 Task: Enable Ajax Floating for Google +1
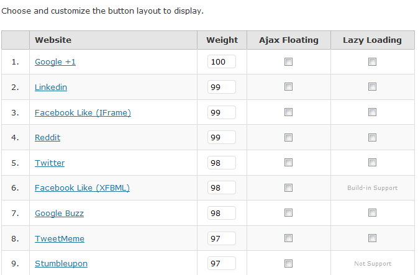[x=288, y=62]
